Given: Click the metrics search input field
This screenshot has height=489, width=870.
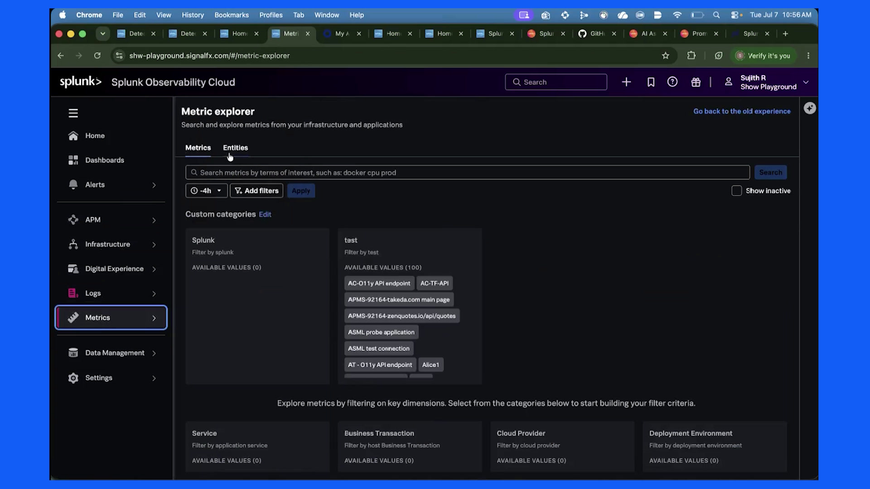Looking at the screenshot, I should [468, 173].
